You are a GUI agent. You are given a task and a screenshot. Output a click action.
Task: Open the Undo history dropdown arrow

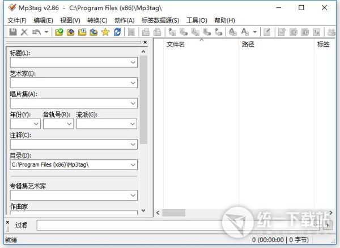tap(46, 32)
